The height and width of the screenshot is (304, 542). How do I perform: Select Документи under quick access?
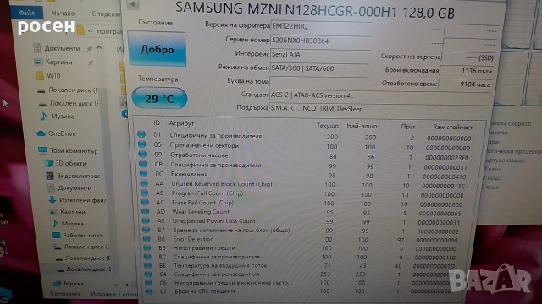click(x=62, y=48)
